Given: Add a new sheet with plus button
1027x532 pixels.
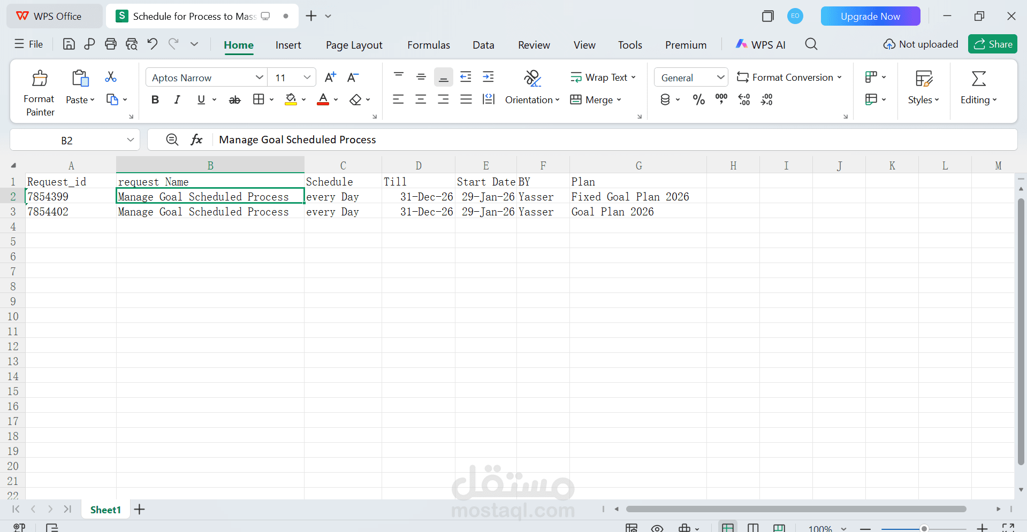Looking at the screenshot, I should point(140,510).
